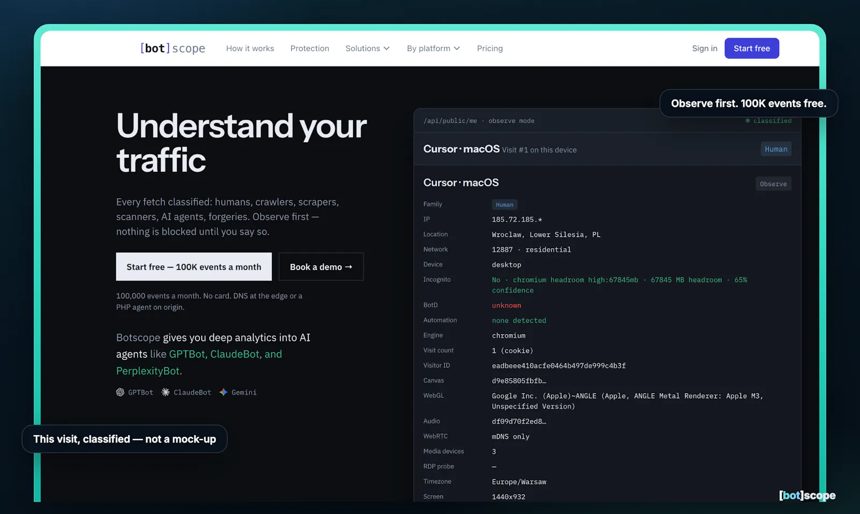Open the By platform dropdown

click(x=433, y=48)
